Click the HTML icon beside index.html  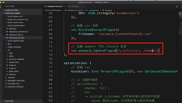click(7, 62)
